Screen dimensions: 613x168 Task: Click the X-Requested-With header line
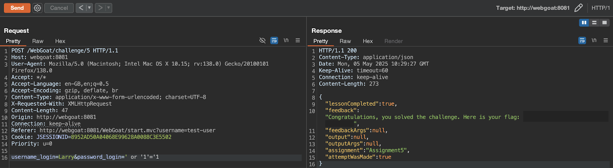point(61,104)
